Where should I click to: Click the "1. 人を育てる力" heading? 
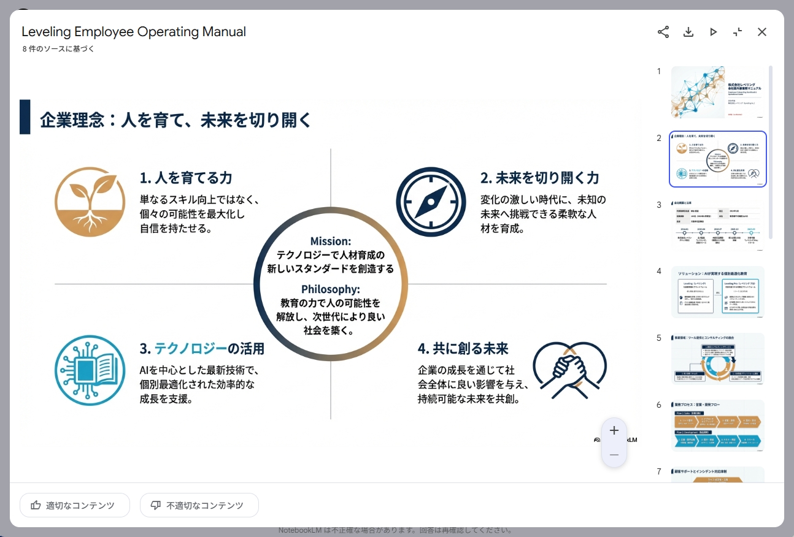[x=187, y=178]
